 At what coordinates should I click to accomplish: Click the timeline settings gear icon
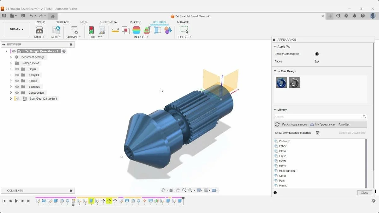tap(374, 201)
